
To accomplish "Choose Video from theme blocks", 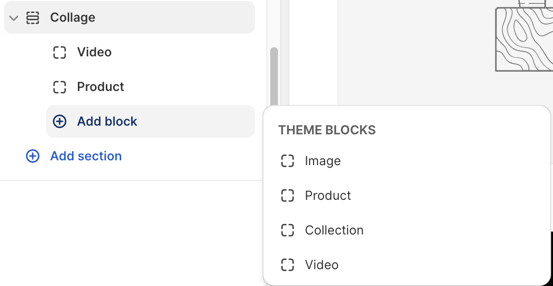I will [322, 265].
